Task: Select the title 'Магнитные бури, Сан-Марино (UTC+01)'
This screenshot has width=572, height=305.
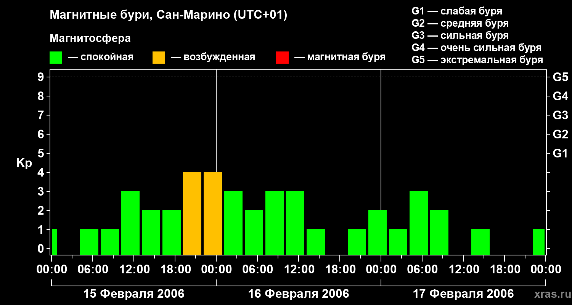Action: click(x=168, y=15)
